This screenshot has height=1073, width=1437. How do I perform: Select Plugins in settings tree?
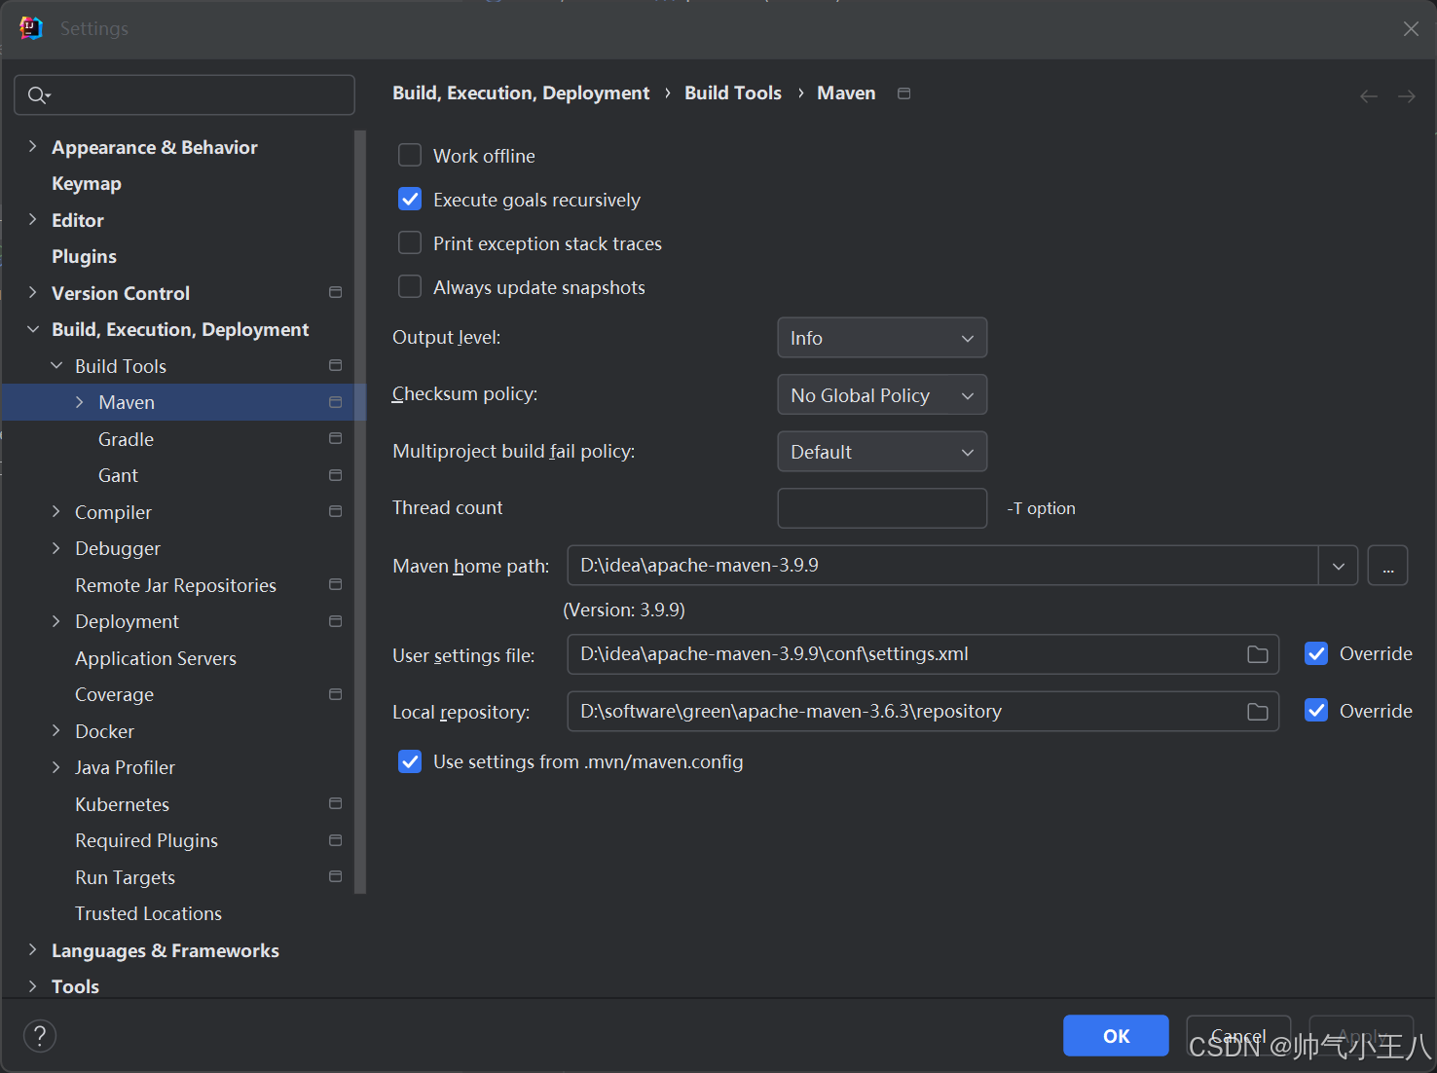[84, 256]
